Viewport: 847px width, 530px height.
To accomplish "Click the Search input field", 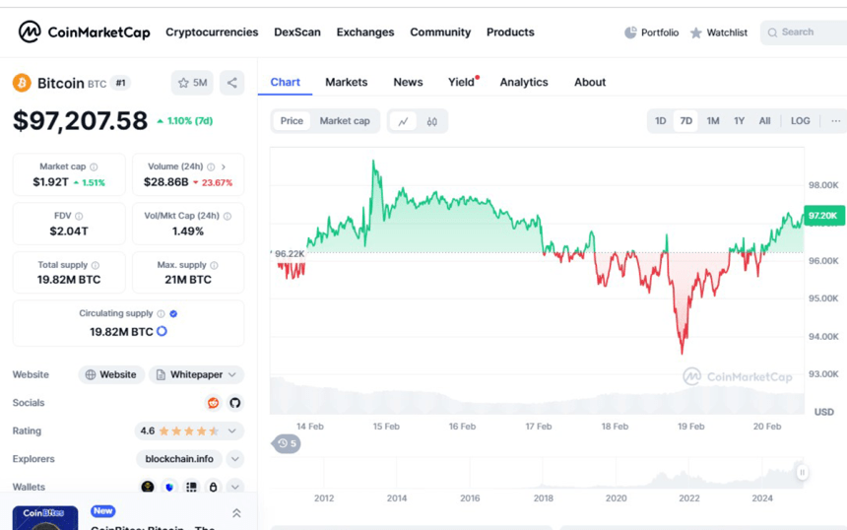I will 806,33.
